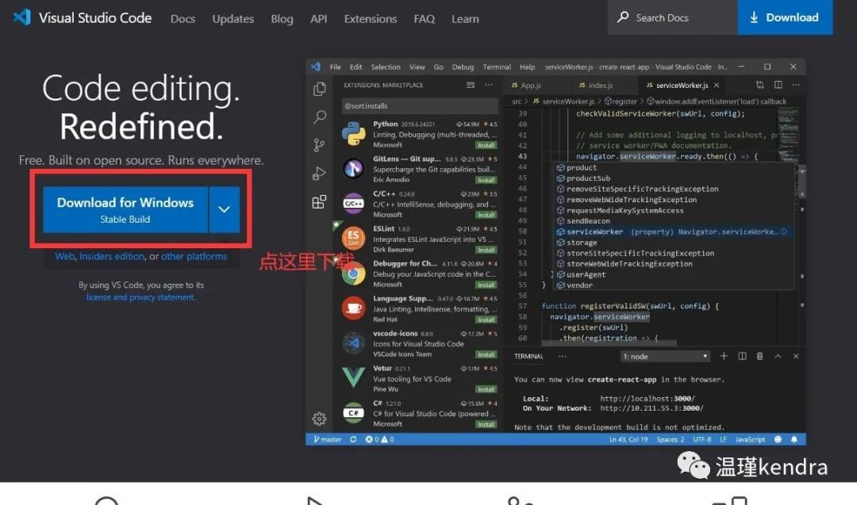Add a new terminal with plus icon
This screenshot has width=857, height=505.
pos(724,356)
